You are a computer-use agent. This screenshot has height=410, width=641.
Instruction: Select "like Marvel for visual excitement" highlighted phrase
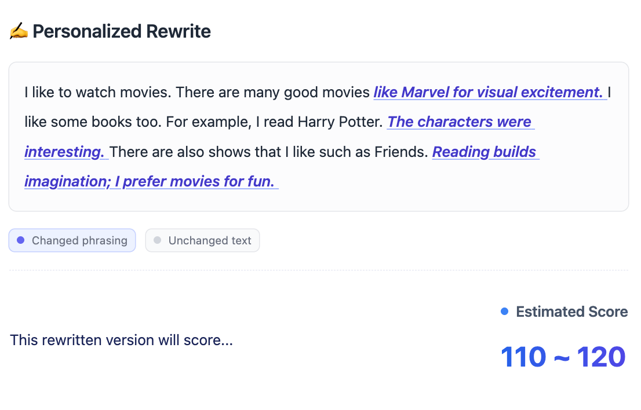pos(488,92)
